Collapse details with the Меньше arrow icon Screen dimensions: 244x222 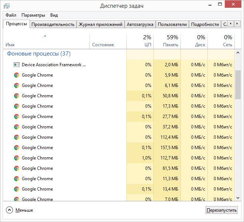click(9, 210)
